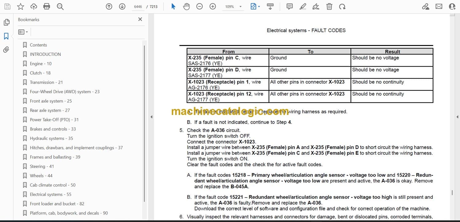This screenshot has height=222, width=460.
Task: Navigate to Power Take-Off (PTO) bookmark
Action: pyautogui.click(x=54, y=120)
